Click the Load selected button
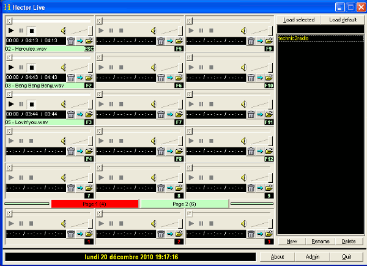Screen dimensions: 367x266 [x=299, y=20]
